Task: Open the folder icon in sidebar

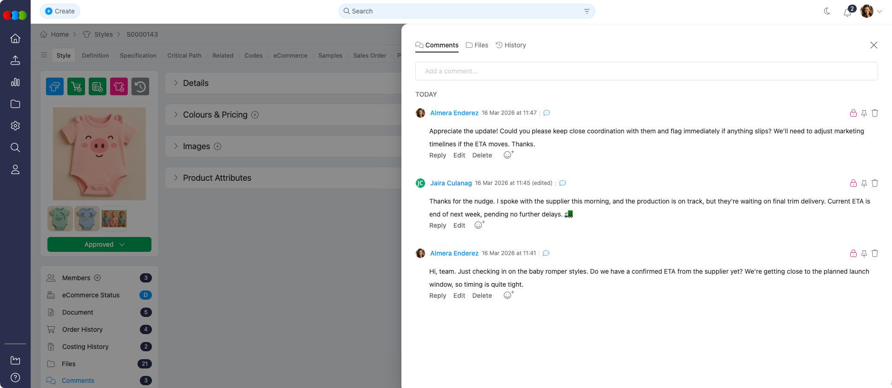Action: (15, 104)
